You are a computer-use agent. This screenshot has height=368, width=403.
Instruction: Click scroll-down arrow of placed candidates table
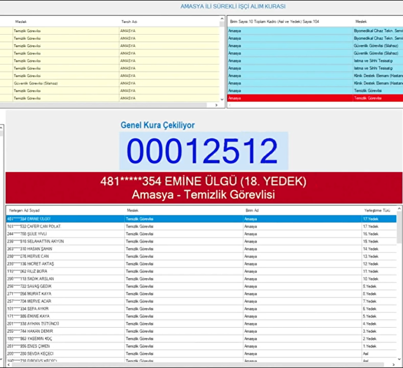[x=399, y=359]
